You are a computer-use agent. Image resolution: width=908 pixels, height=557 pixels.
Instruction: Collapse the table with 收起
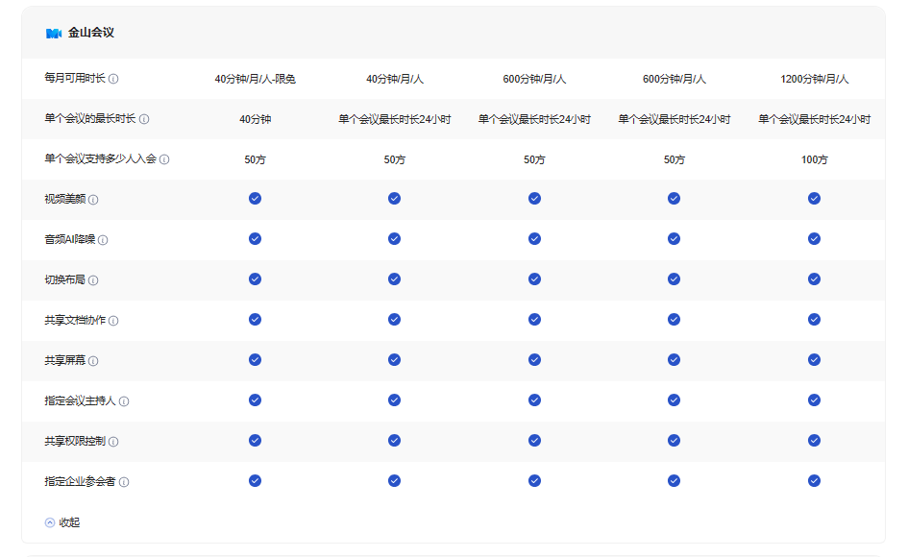tap(69, 522)
